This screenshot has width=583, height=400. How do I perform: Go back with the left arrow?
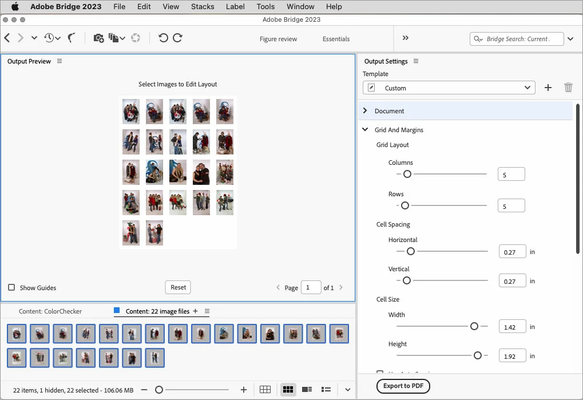click(7, 38)
